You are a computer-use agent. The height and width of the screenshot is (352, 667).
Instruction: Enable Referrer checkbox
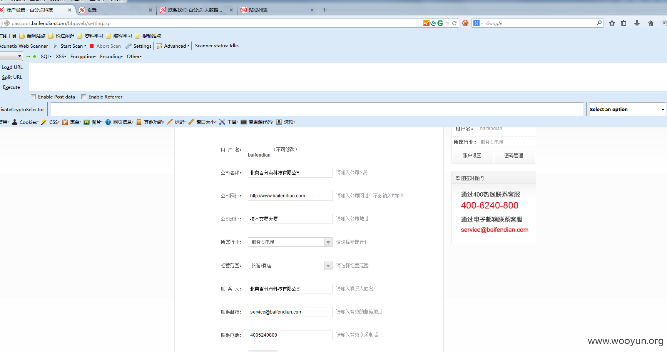pos(84,97)
